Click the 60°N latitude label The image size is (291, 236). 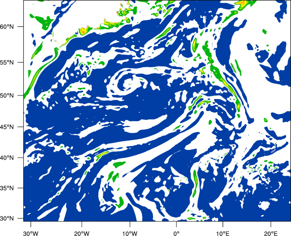(7, 27)
